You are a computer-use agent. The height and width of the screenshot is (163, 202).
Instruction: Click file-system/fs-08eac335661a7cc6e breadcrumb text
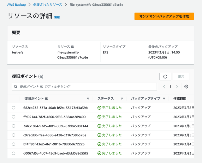(x=96, y=5)
